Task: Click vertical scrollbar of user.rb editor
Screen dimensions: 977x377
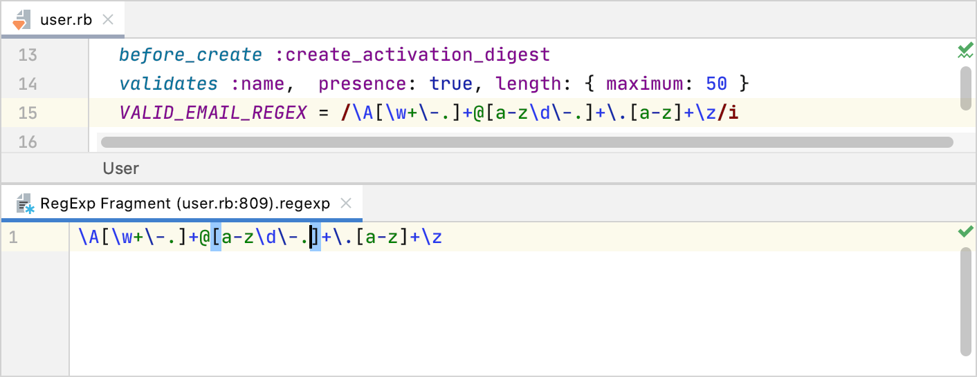Action: [x=965, y=87]
